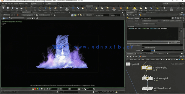Click the parameter editor gear icon

pyautogui.click(x=173, y=18)
